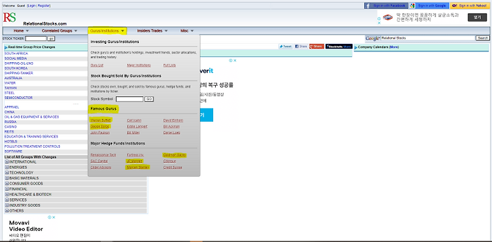Open JP Morgan holdings link
This screenshot has height=242, width=492.
(134, 161)
